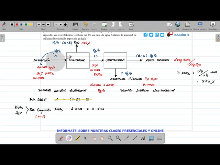Select the Text tool
Screen dimensions: 220x165
tap(143, 138)
